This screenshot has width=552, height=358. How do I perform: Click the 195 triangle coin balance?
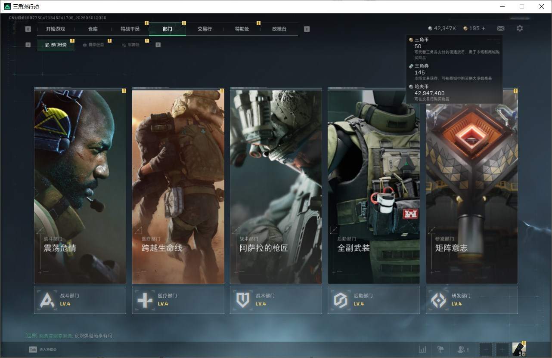[x=471, y=28]
